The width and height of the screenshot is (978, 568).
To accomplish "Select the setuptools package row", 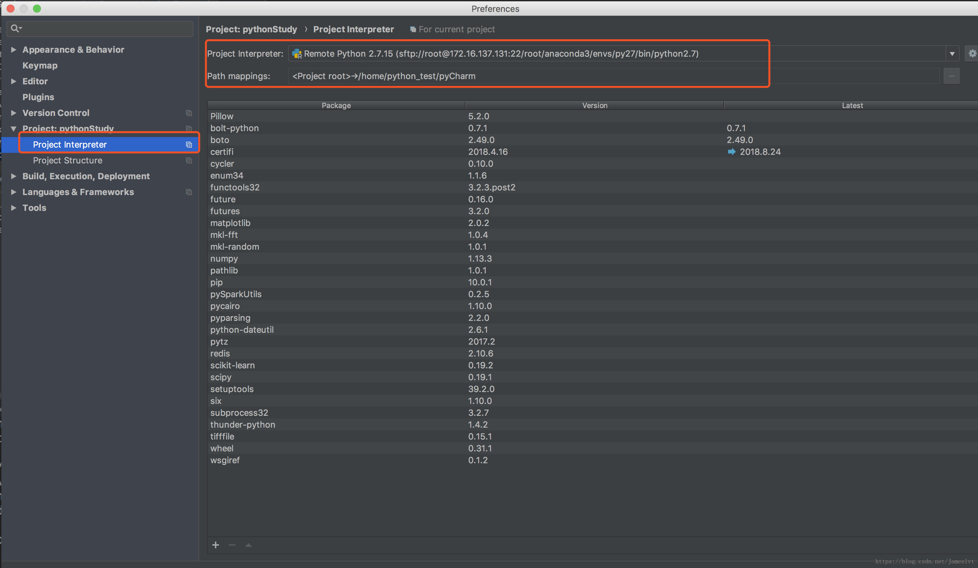I will pos(593,389).
